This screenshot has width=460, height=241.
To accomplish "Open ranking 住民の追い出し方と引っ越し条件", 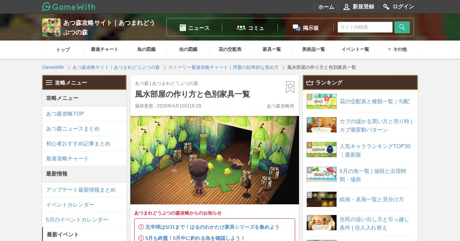I will pyautogui.click(x=375, y=223).
